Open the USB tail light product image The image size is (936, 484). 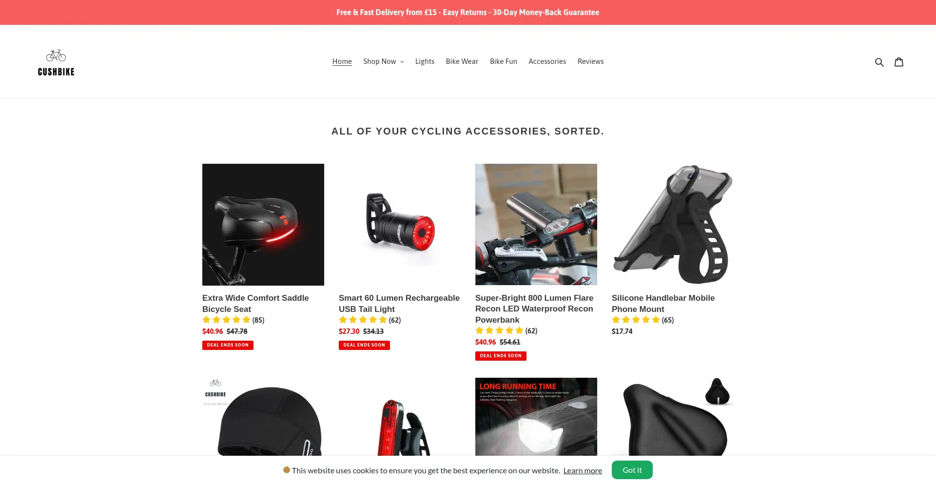(x=400, y=225)
